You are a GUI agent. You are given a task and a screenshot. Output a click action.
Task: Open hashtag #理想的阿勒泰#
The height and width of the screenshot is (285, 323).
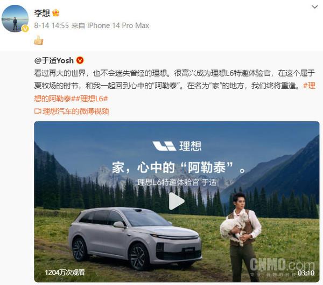[x=174, y=92]
